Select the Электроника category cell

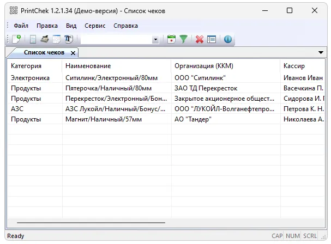[x=35, y=78]
